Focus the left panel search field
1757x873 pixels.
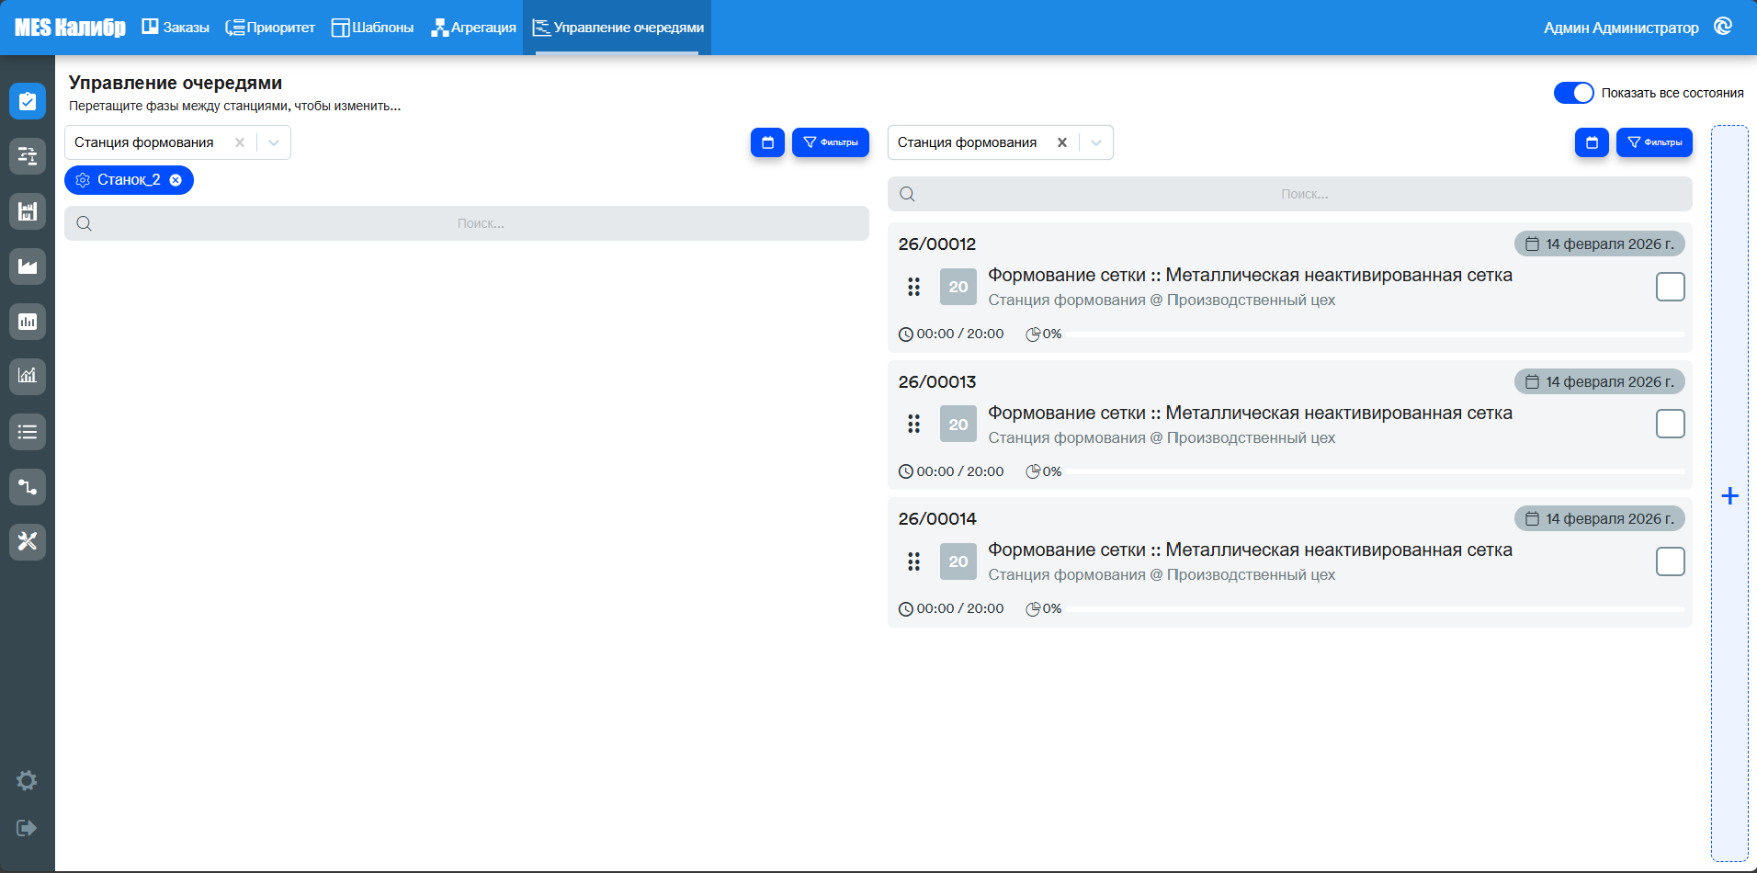[467, 223]
